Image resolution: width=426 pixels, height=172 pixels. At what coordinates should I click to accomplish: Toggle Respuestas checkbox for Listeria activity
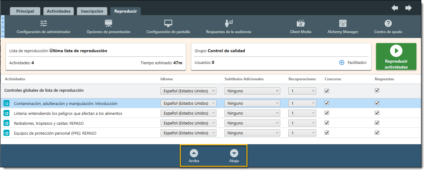click(377, 113)
